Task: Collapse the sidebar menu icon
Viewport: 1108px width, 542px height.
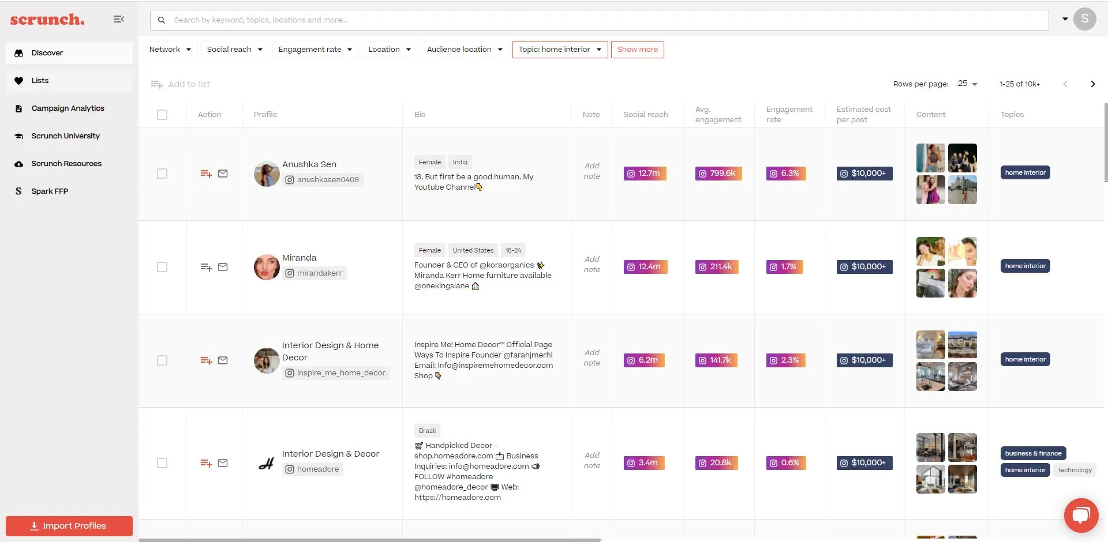Action: click(119, 19)
